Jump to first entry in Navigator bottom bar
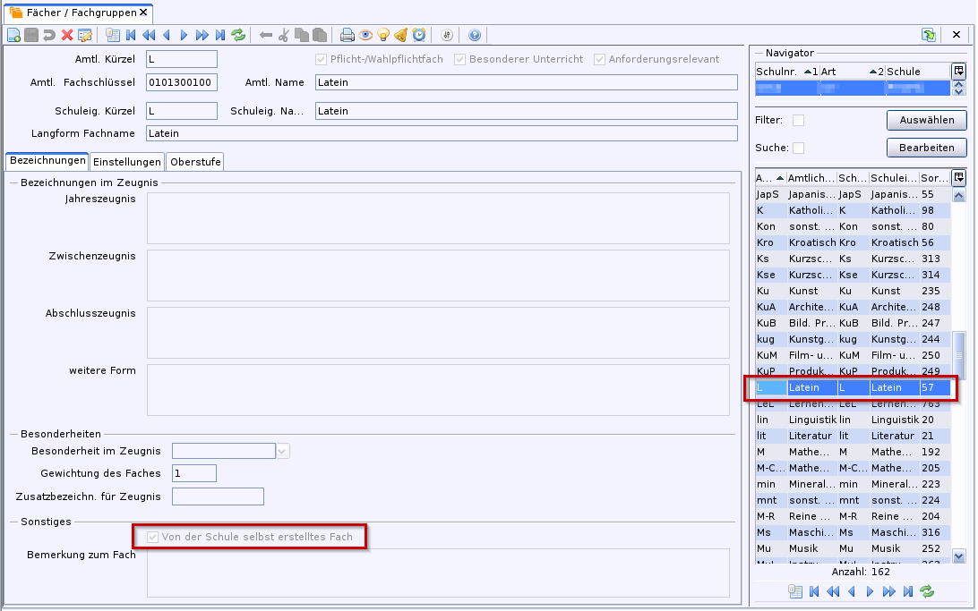The image size is (978, 611). click(x=814, y=591)
